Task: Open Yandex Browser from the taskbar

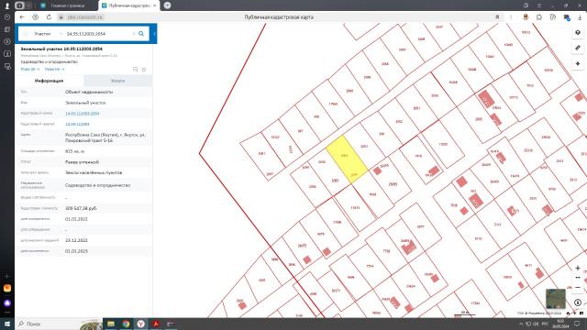Action: click(140, 324)
